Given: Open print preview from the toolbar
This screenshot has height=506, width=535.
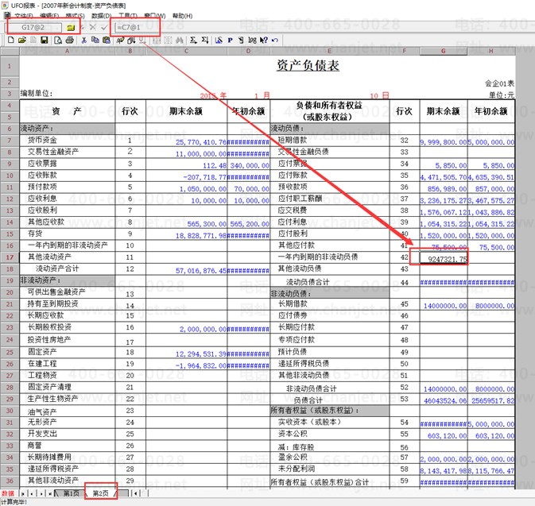Looking at the screenshot, I should (x=58, y=41).
